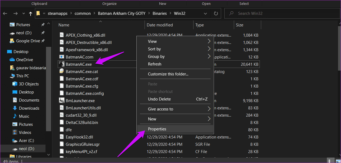Click the 3D Objects folder icon
The width and height of the screenshot is (341, 163).
pos(15,84)
